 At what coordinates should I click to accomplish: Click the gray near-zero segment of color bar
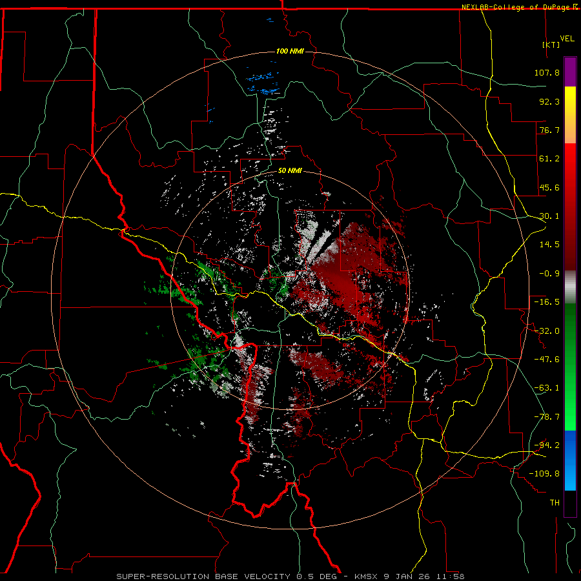tap(570, 287)
